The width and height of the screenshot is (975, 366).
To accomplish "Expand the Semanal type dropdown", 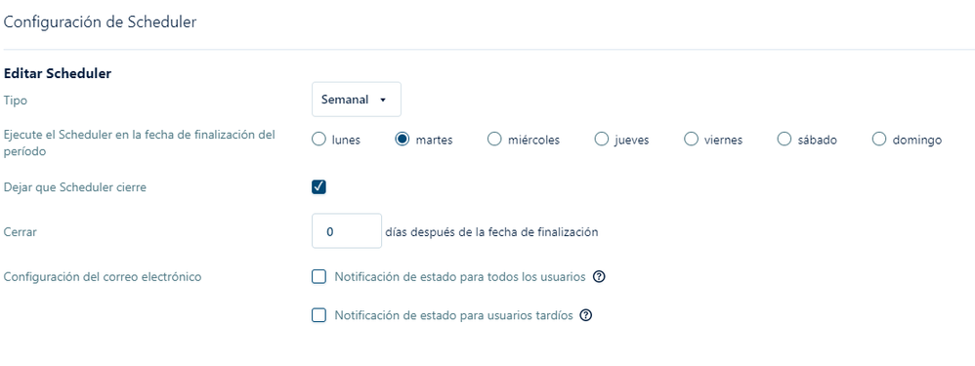I will pyautogui.click(x=357, y=100).
